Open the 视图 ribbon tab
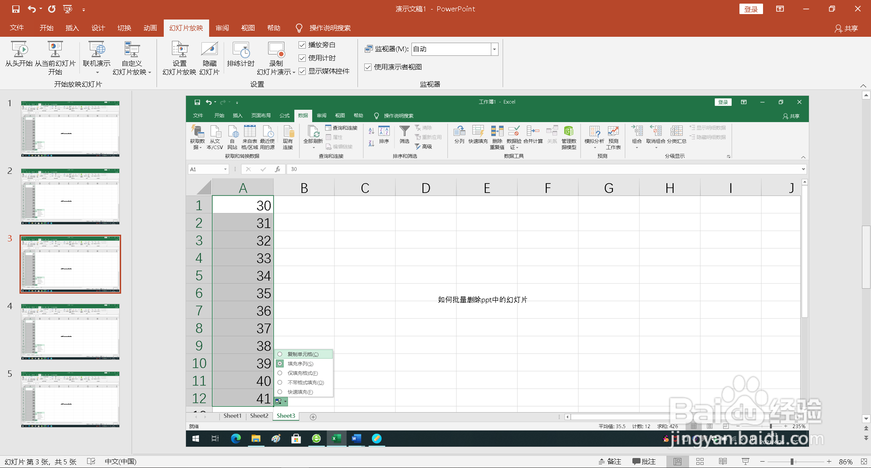871x468 pixels. (248, 28)
